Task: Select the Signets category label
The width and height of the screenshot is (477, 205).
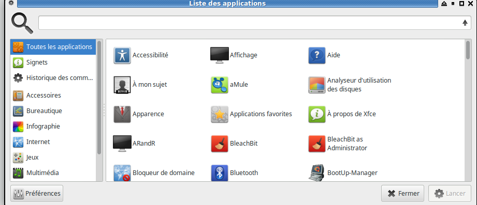Action: [37, 62]
